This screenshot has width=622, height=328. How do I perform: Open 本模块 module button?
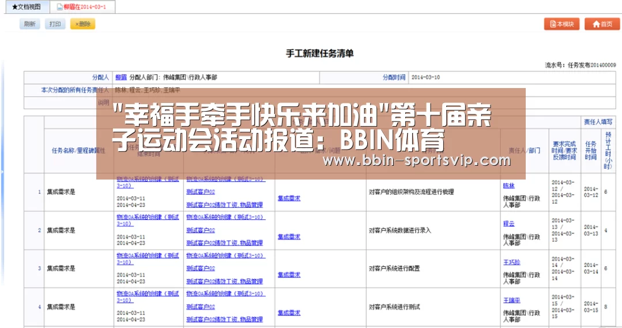point(561,24)
